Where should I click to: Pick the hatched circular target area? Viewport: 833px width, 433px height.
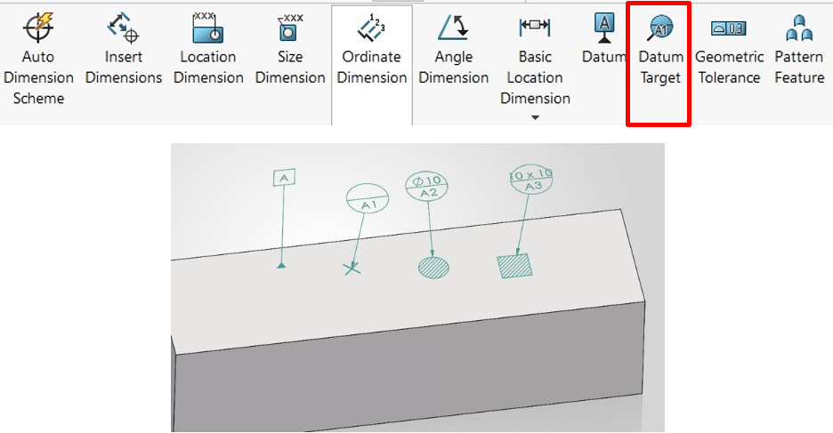point(433,268)
